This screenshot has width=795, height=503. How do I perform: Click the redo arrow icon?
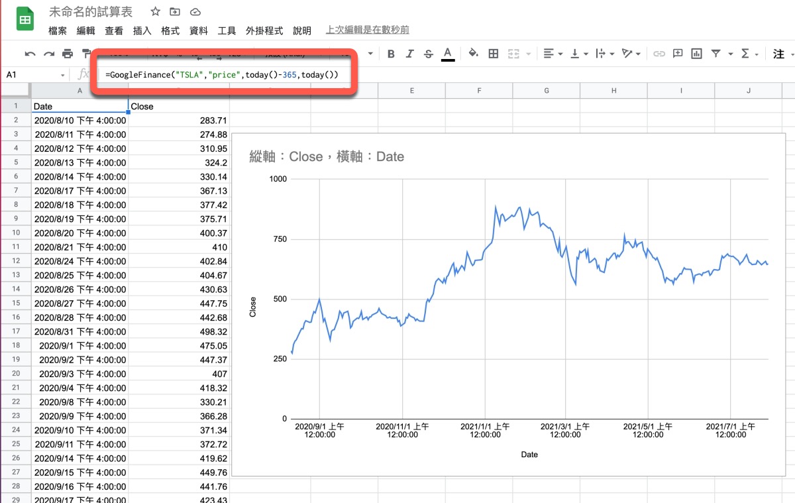click(x=48, y=54)
